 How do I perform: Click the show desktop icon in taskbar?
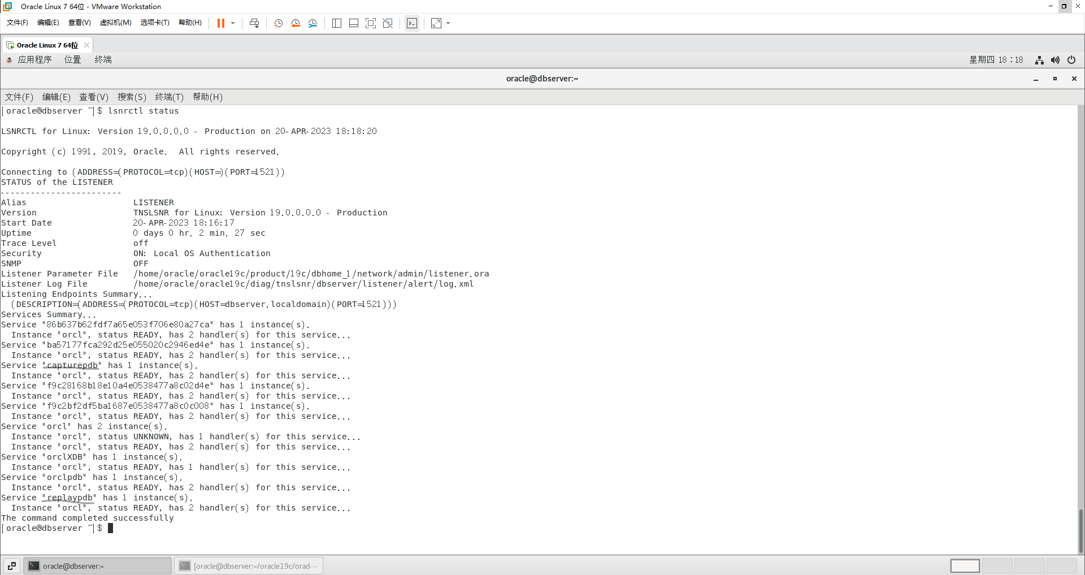(x=12, y=565)
